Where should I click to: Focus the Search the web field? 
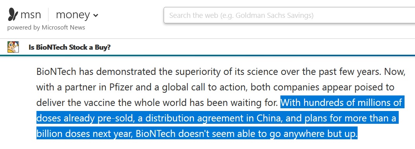coord(289,16)
